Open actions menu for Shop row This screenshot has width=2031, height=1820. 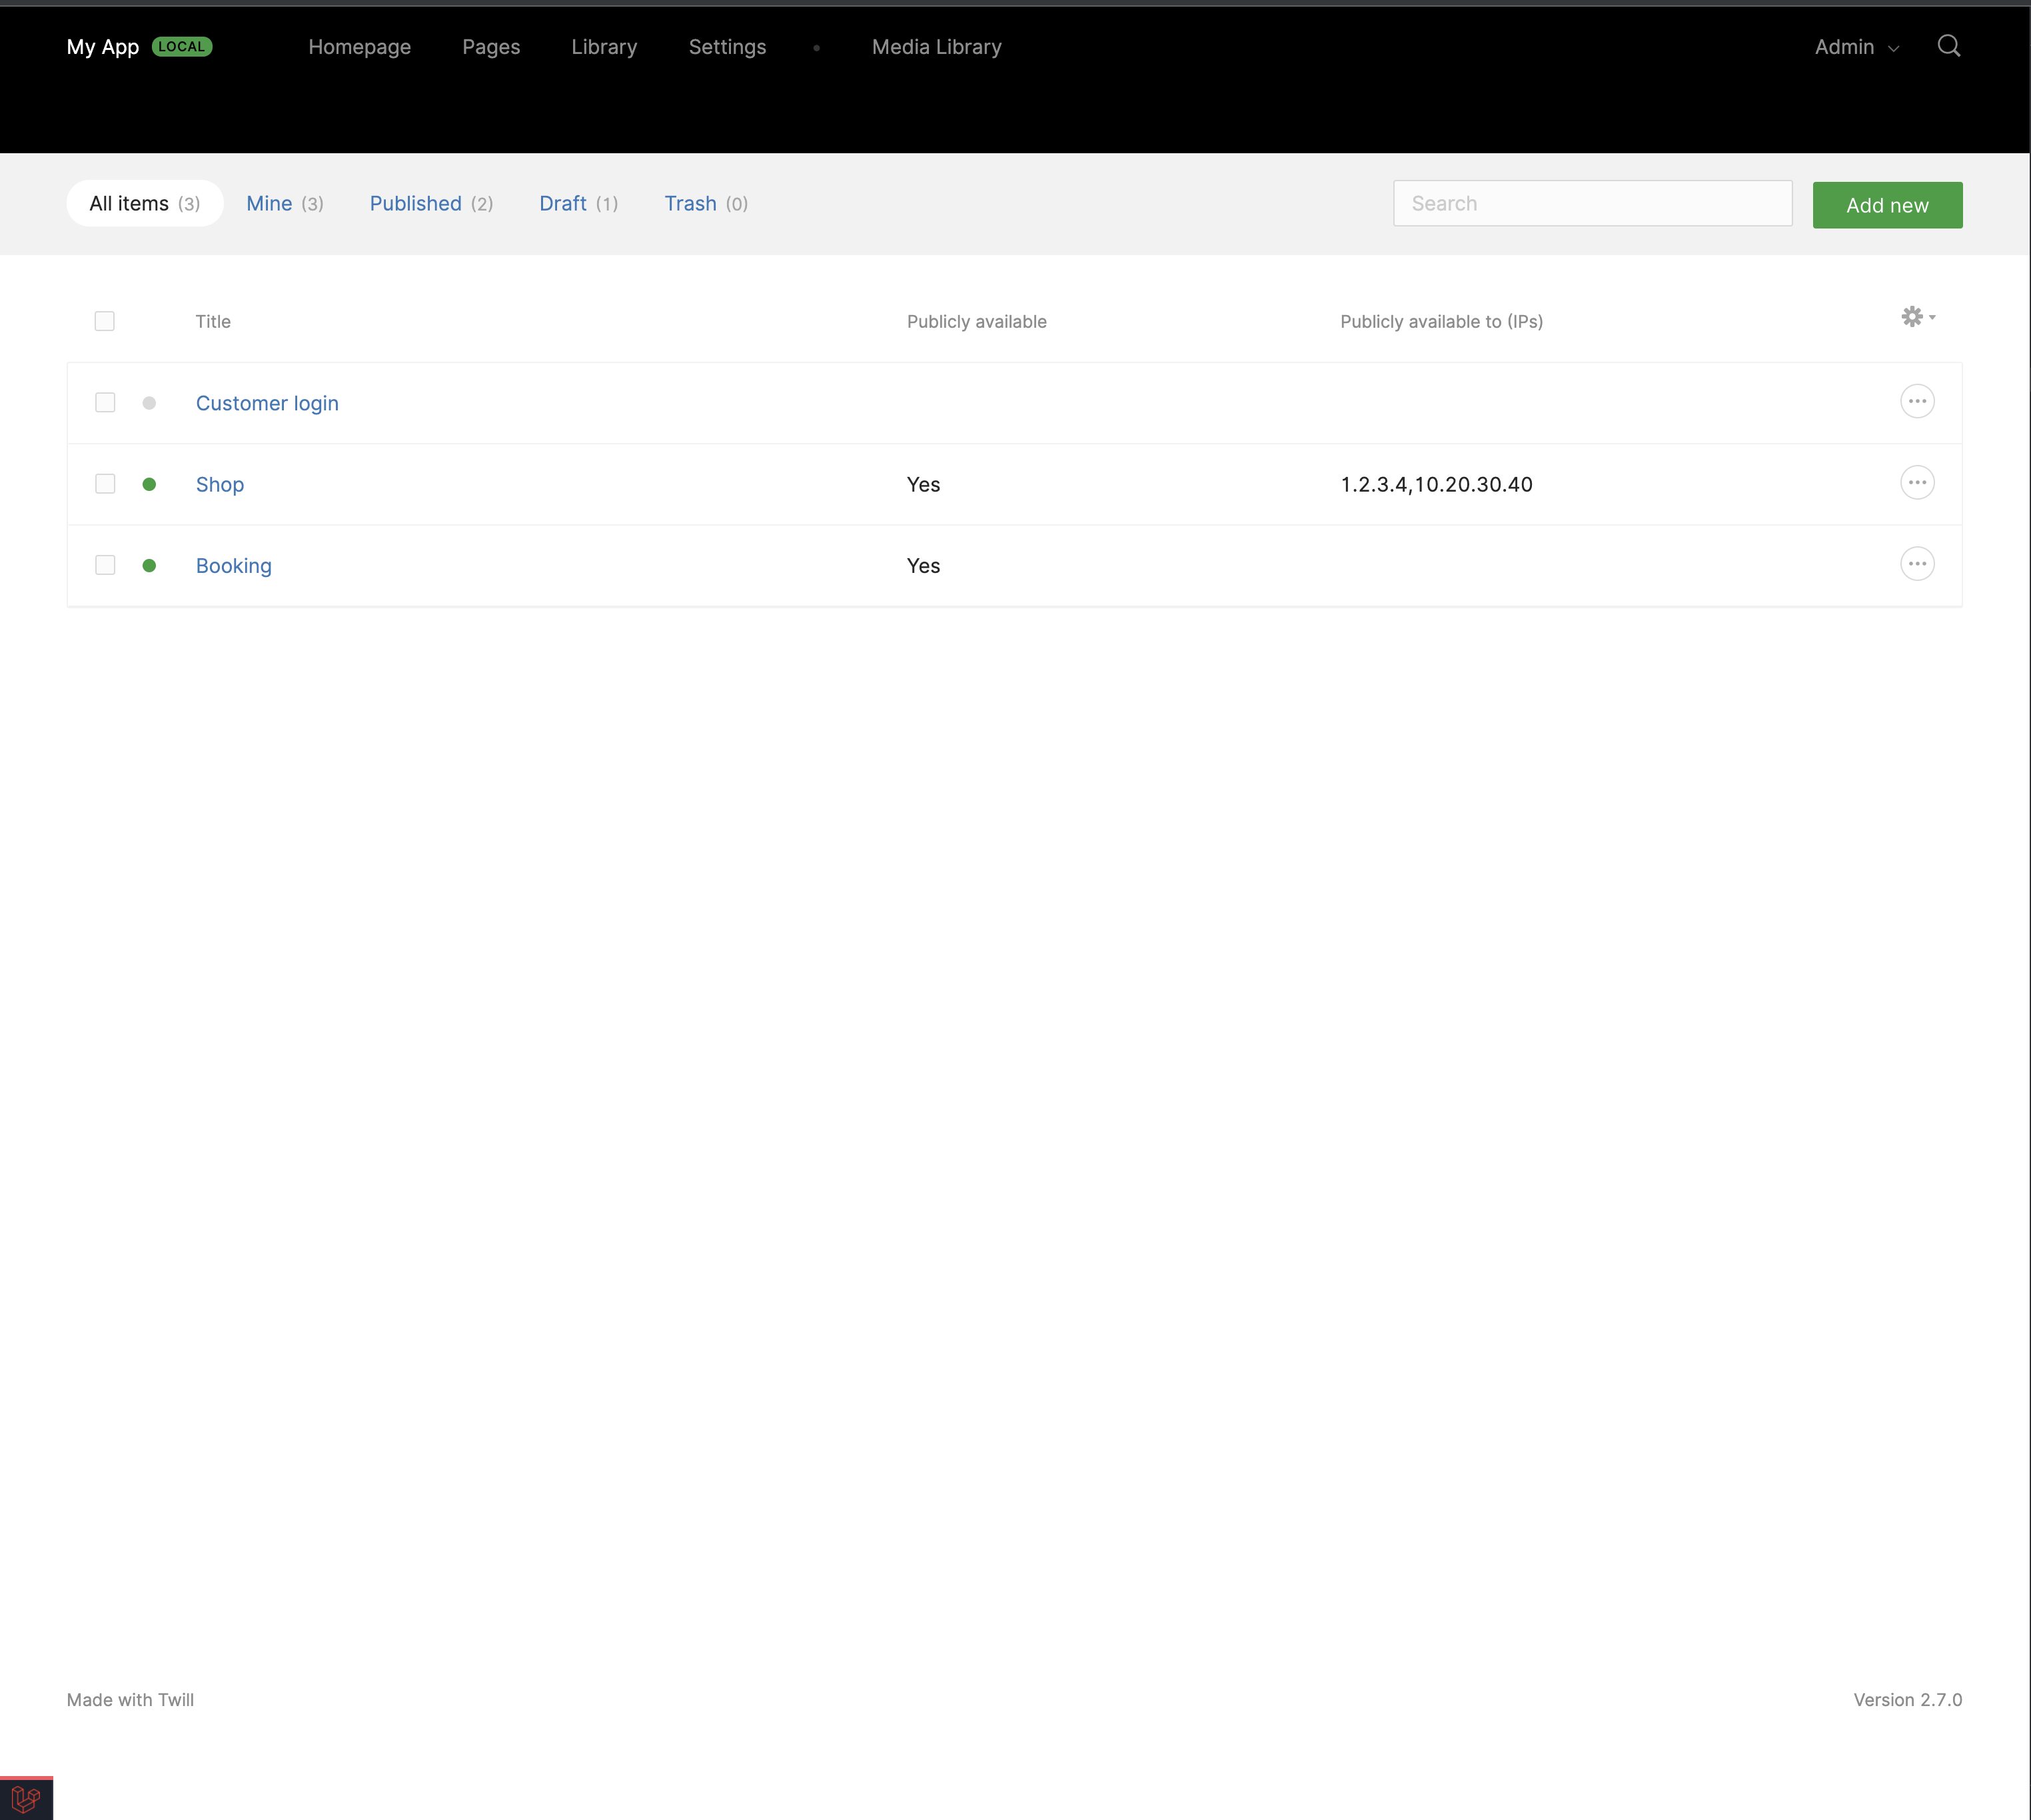tap(1916, 483)
